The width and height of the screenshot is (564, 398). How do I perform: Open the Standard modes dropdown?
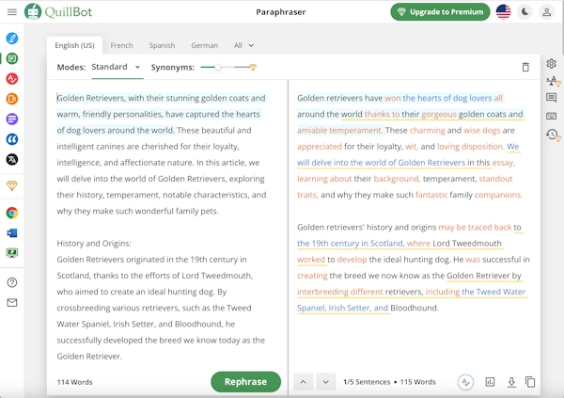point(117,68)
